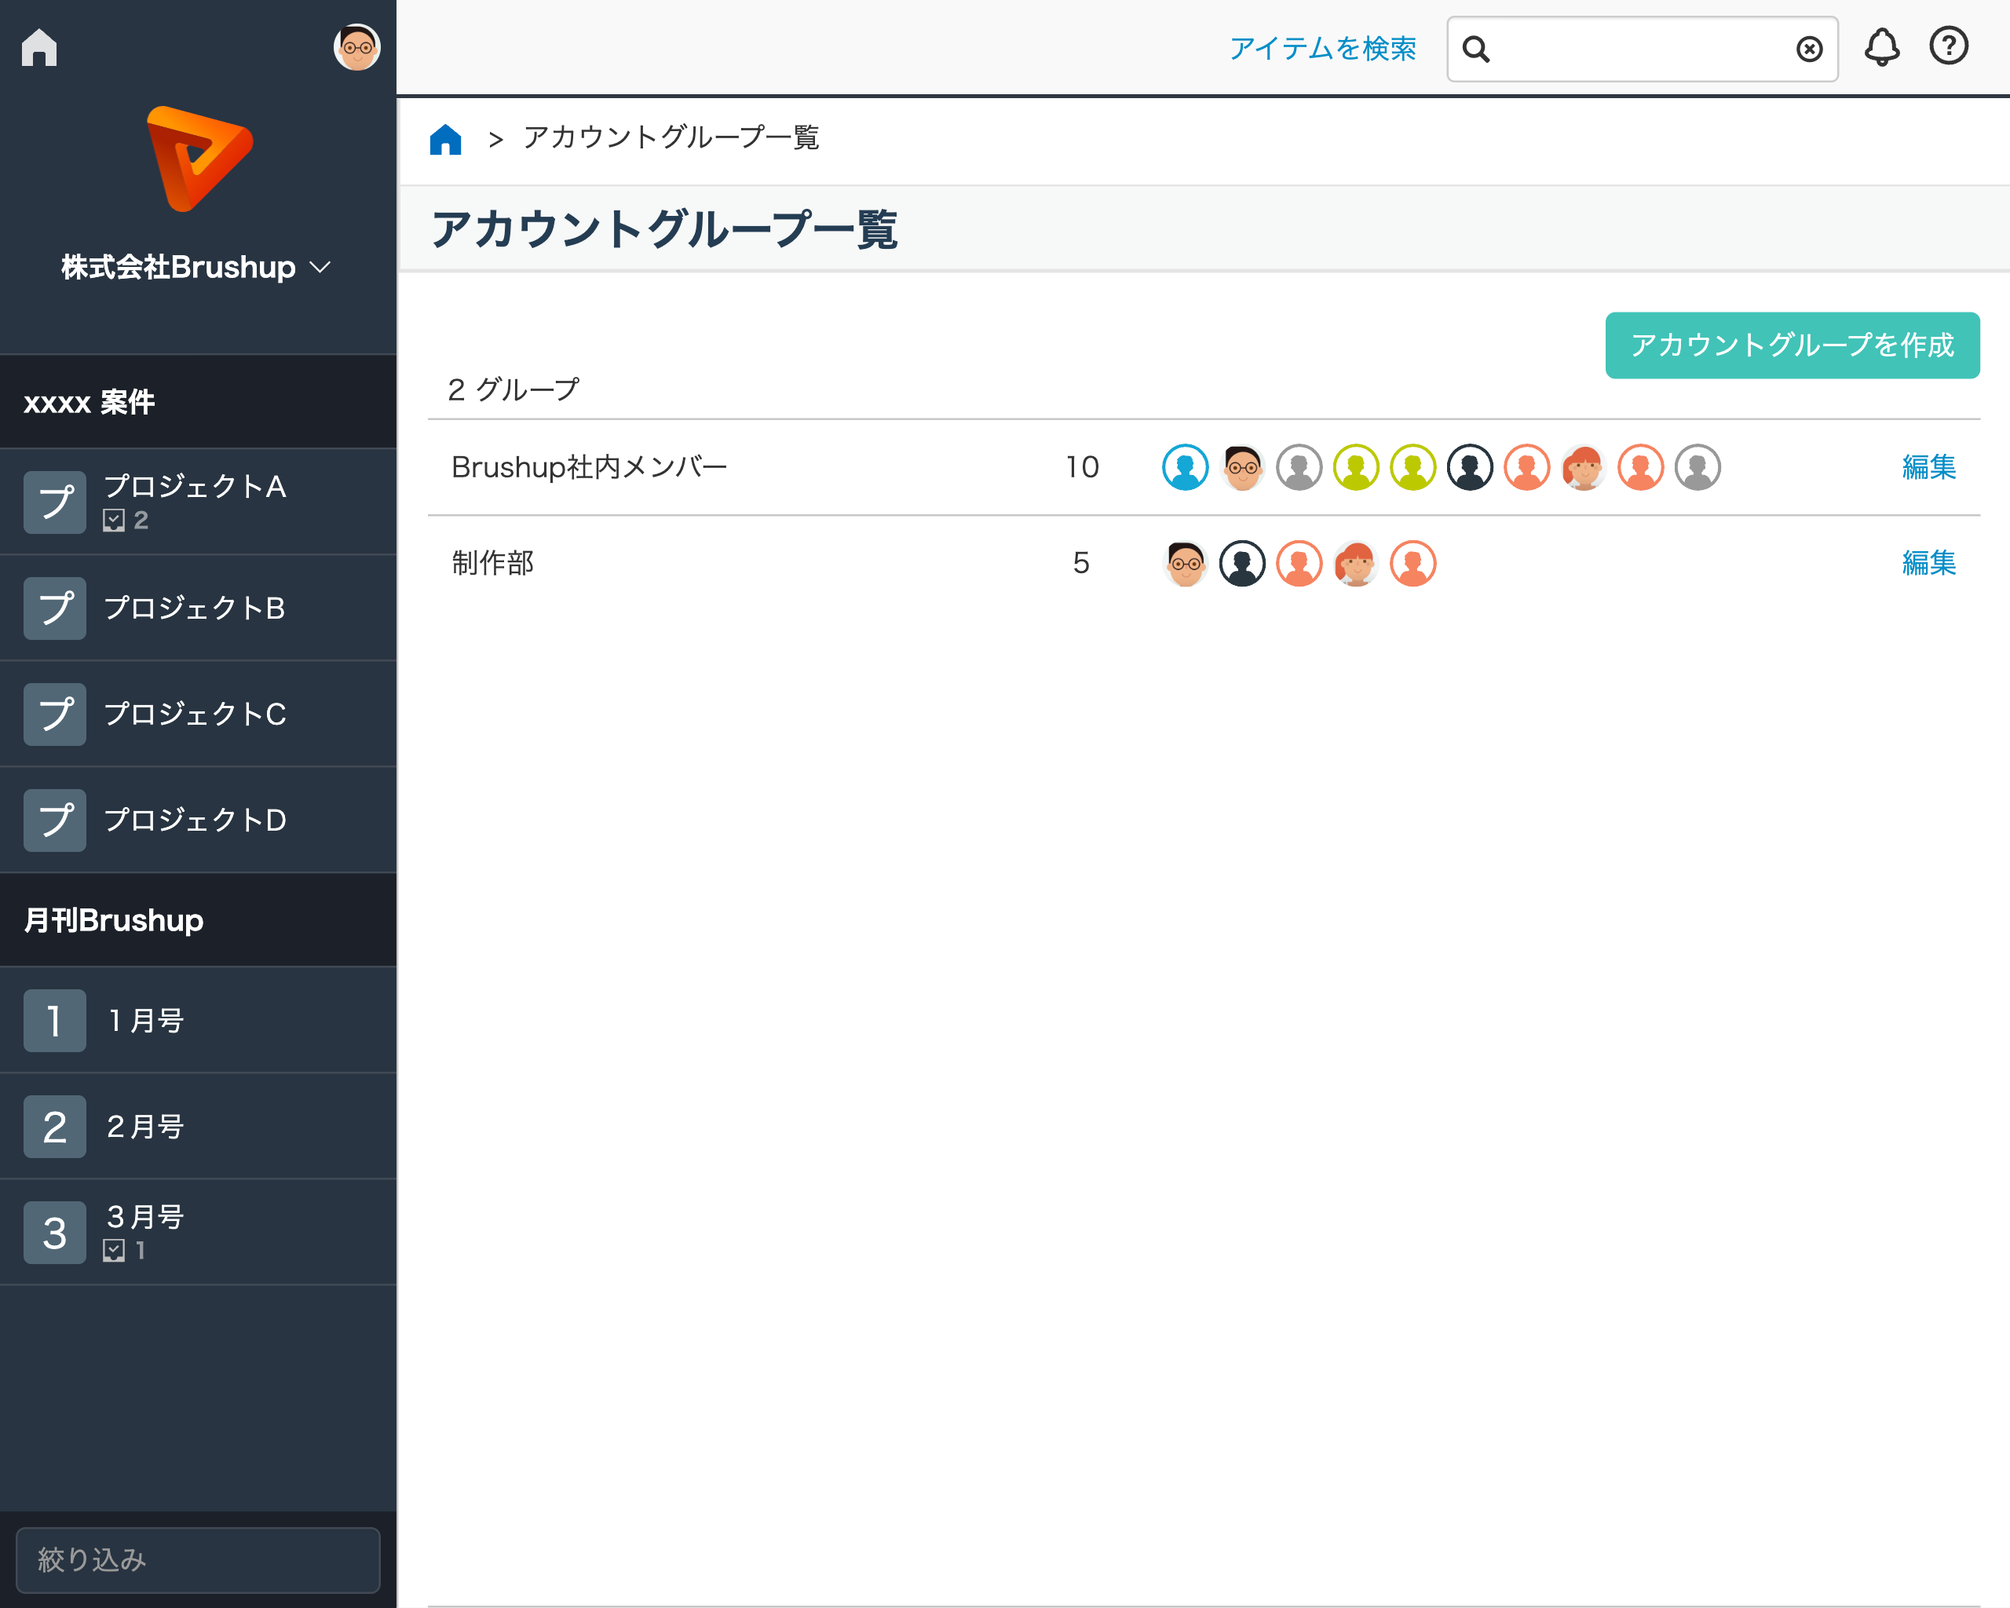Click the first blue member avatar of Brushup社内メンバー

pyautogui.click(x=1185, y=467)
